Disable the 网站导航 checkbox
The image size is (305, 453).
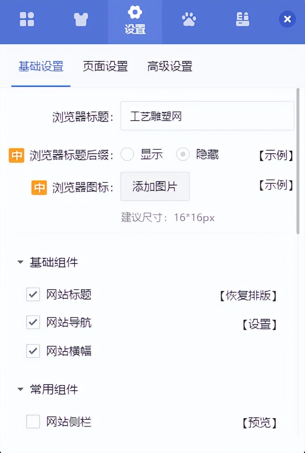click(33, 323)
